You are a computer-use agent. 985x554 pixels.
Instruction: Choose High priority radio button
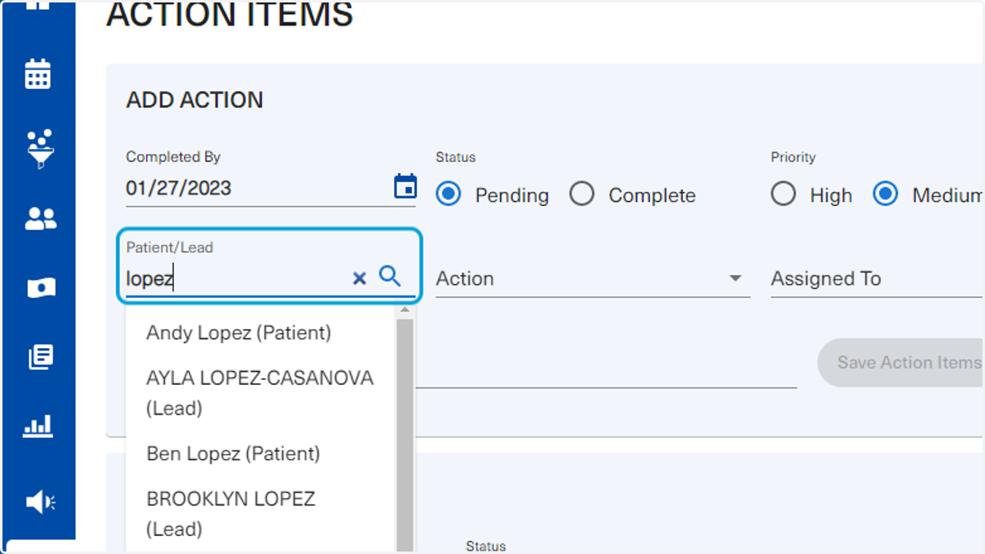tap(783, 195)
